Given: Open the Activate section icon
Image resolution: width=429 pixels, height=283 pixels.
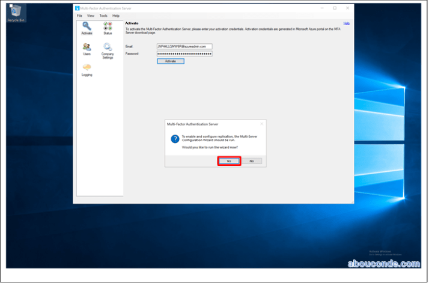Looking at the screenshot, I should click(87, 28).
